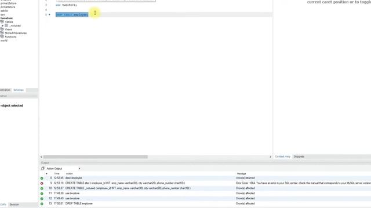This screenshot has height=208, width=371.
Task: Click the editor scroll right arrow
Action: [271, 157]
